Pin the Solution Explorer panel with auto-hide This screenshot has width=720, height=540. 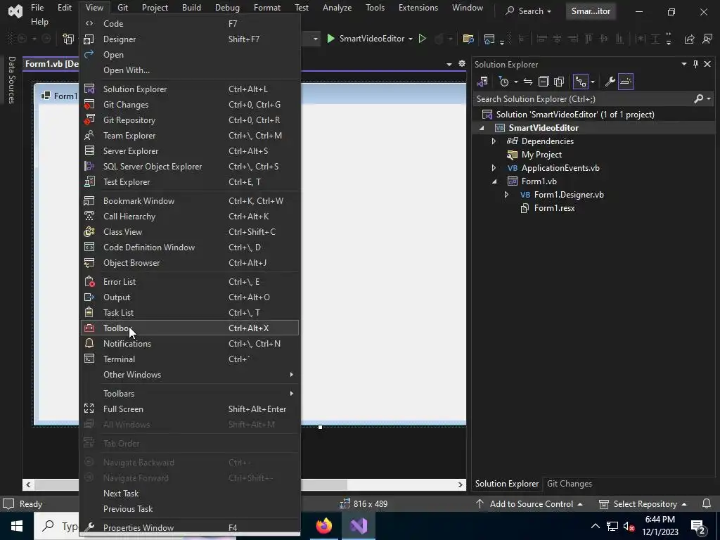click(x=695, y=64)
